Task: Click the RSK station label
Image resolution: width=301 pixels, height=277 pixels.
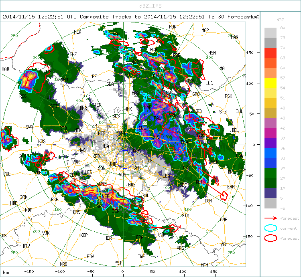Action: click(228, 96)
